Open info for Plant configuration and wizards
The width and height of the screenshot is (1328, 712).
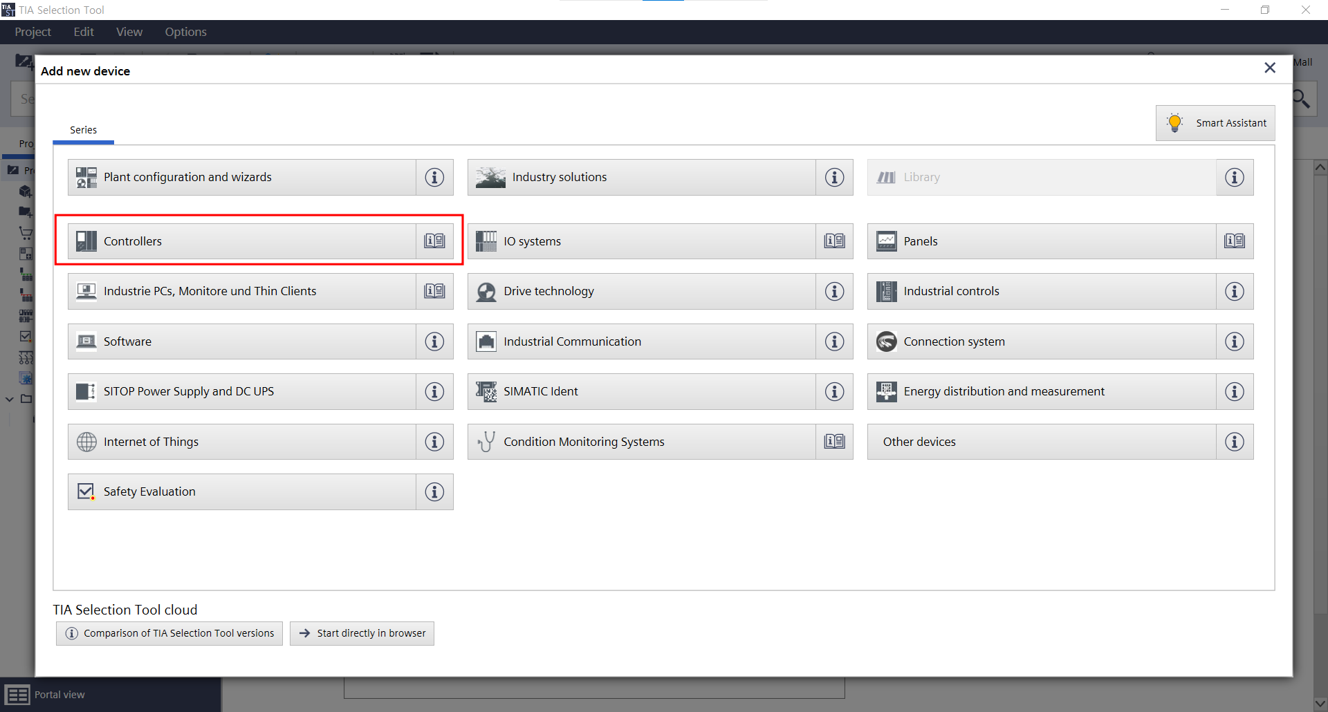[x=434, y=178]
